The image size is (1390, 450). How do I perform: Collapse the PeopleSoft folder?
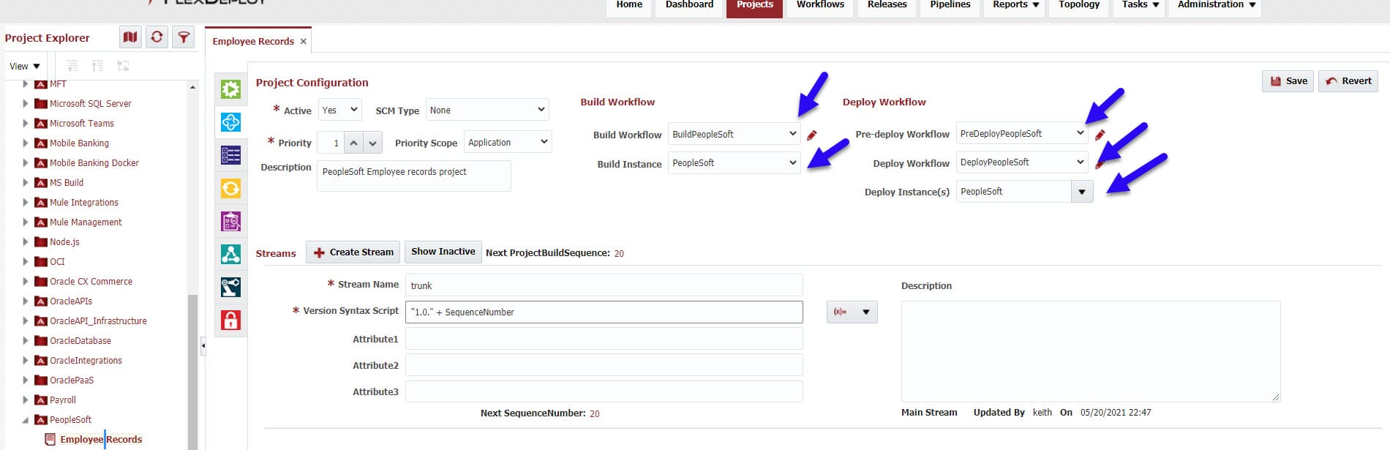click(x=26, y=420)
